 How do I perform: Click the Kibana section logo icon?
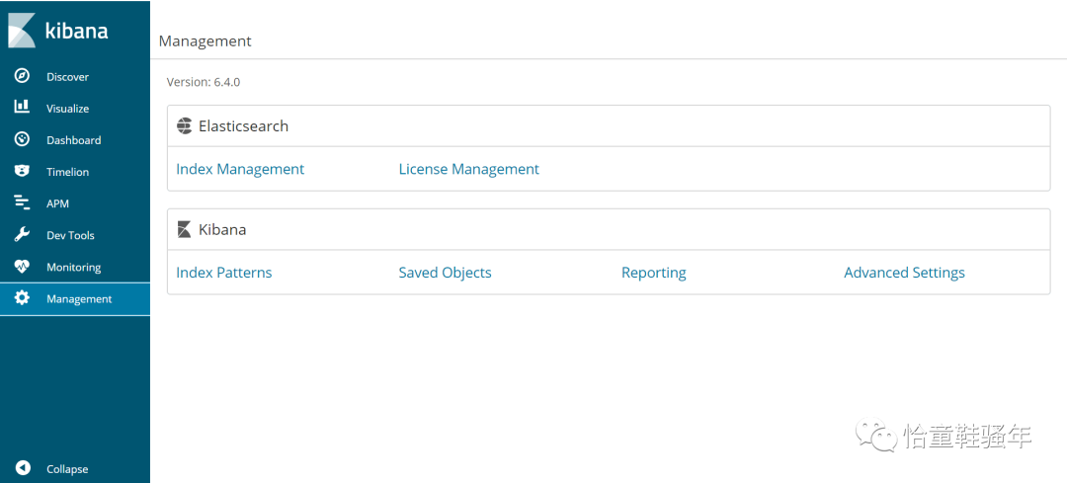(184, 229)
